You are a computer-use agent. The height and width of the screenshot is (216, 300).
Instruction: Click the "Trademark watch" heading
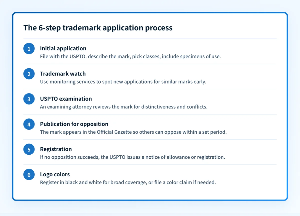coord(63,74)
